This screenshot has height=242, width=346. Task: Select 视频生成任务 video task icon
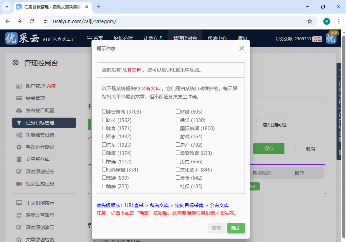click(x=19, y=183)
